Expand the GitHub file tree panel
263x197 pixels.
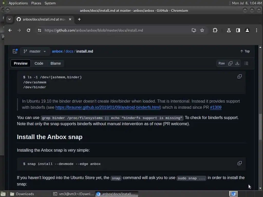15,51
